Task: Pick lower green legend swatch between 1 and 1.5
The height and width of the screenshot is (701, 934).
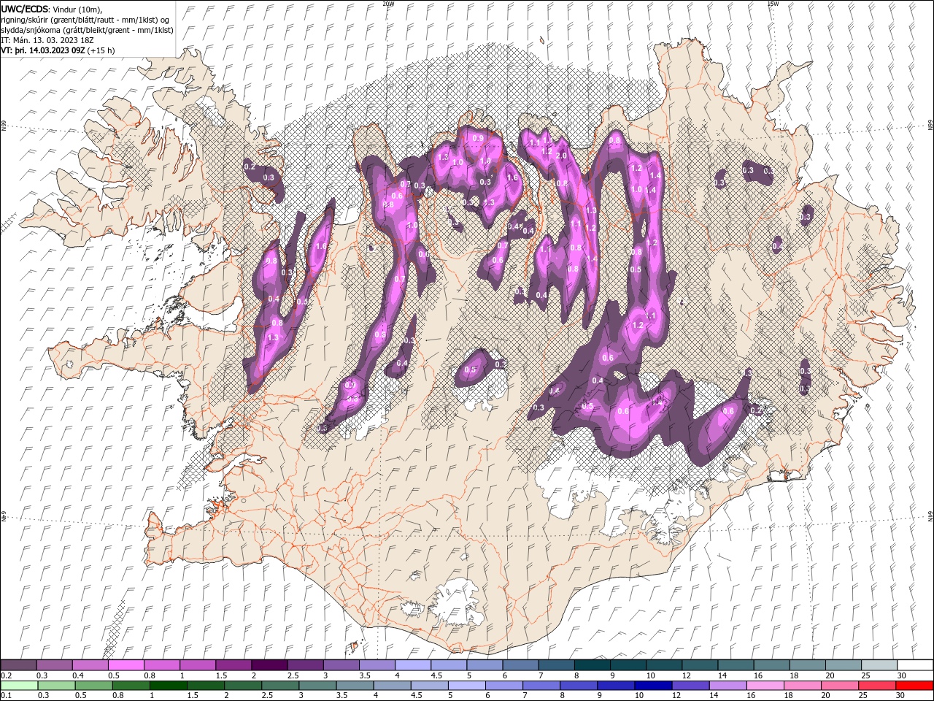Action: tap(169, 686)
